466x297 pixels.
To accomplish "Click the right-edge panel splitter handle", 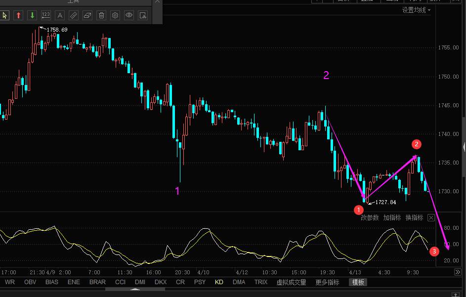I will pos(464,147).
